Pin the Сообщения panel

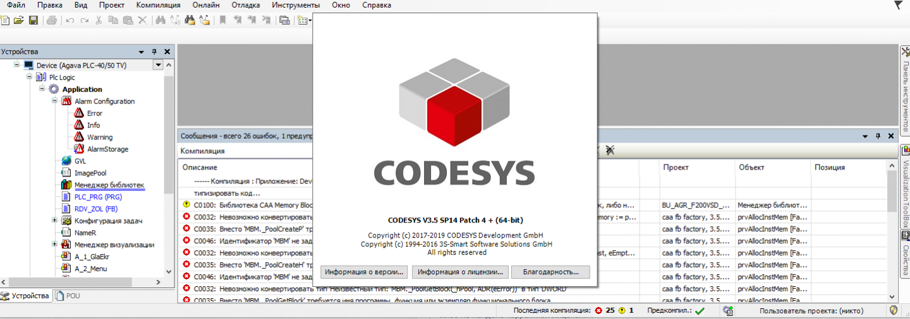[878, 136]
